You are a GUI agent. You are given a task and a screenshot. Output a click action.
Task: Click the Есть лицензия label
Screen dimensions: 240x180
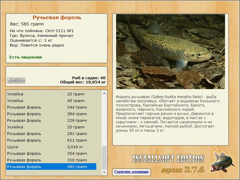[26, 57]
